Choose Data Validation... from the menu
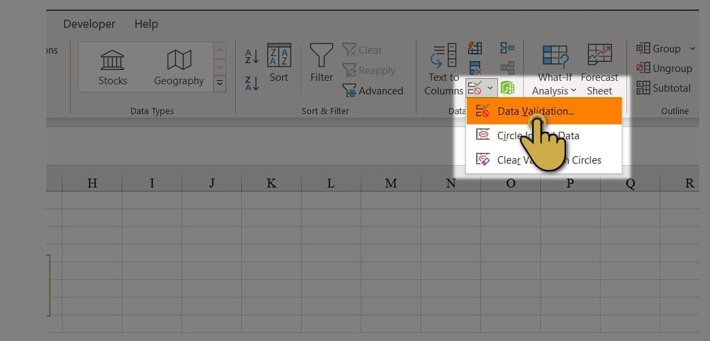Image resolution: width=710 pixels, height=341 pixels. click(544, 111)
